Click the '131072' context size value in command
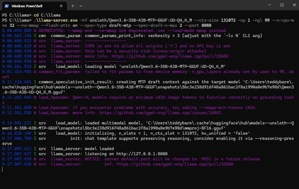The height and width of the screenshot is (189, 299). click(228, 20)
